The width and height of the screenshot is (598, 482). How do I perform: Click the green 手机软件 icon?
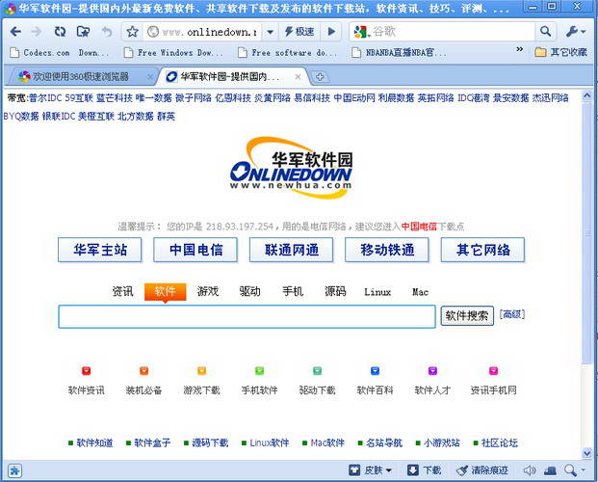tap(259, 371)
